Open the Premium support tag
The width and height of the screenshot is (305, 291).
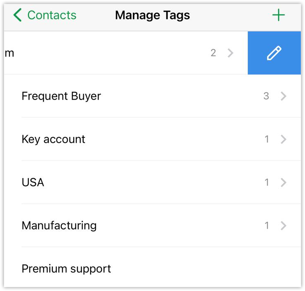point(66,269)
